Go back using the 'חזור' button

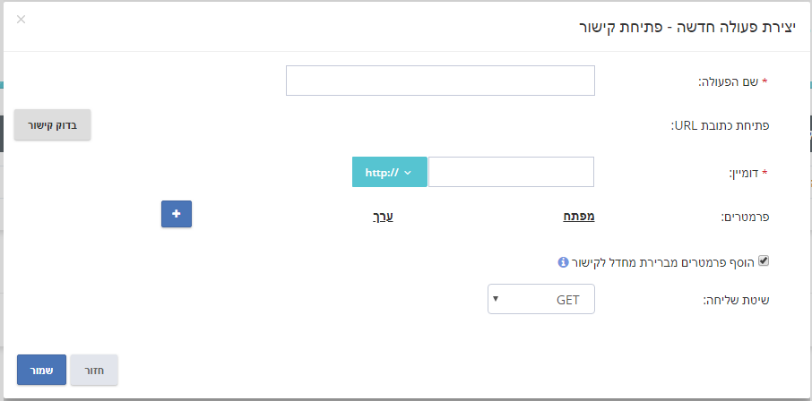click(x=94, y=370)
